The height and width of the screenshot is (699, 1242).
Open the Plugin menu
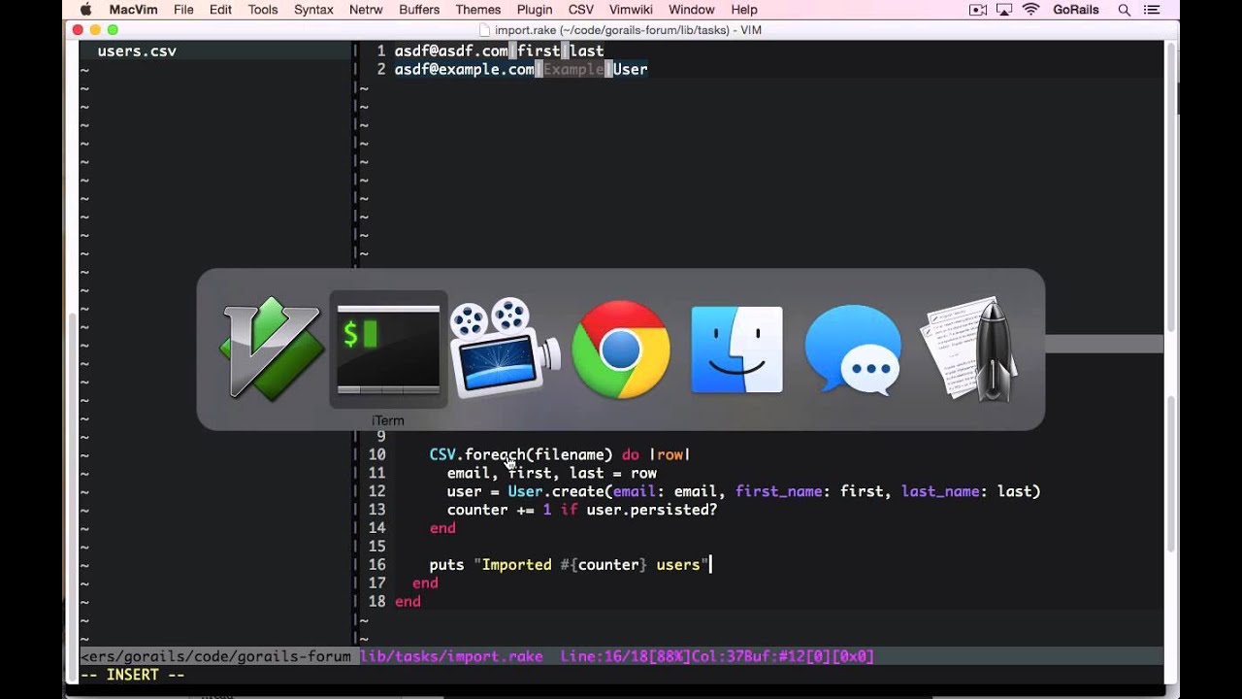point(535,10)
